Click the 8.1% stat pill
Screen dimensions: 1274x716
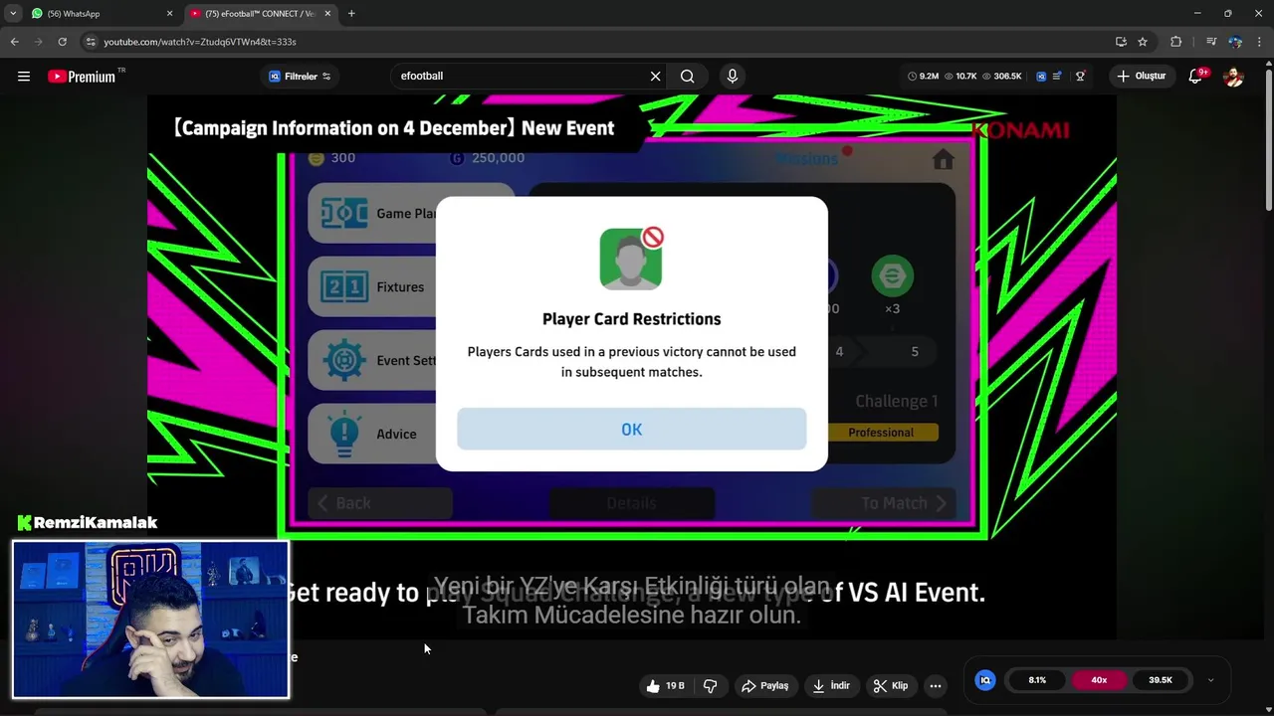click(x=1038, y=680)
